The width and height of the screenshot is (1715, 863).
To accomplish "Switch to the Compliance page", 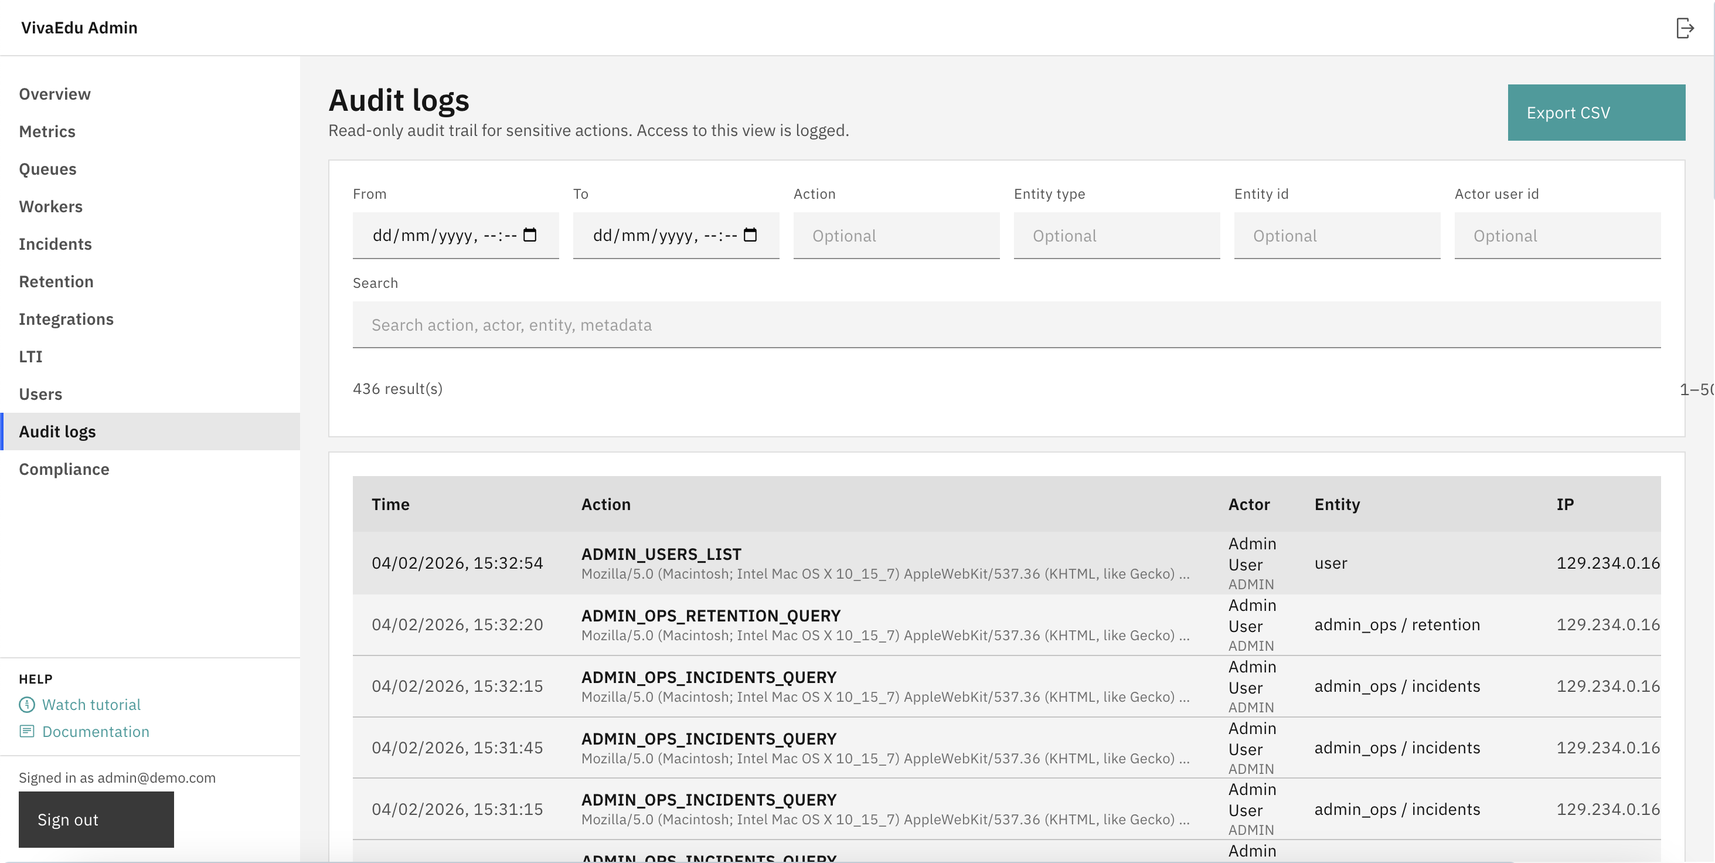I will tap(63, 469).
